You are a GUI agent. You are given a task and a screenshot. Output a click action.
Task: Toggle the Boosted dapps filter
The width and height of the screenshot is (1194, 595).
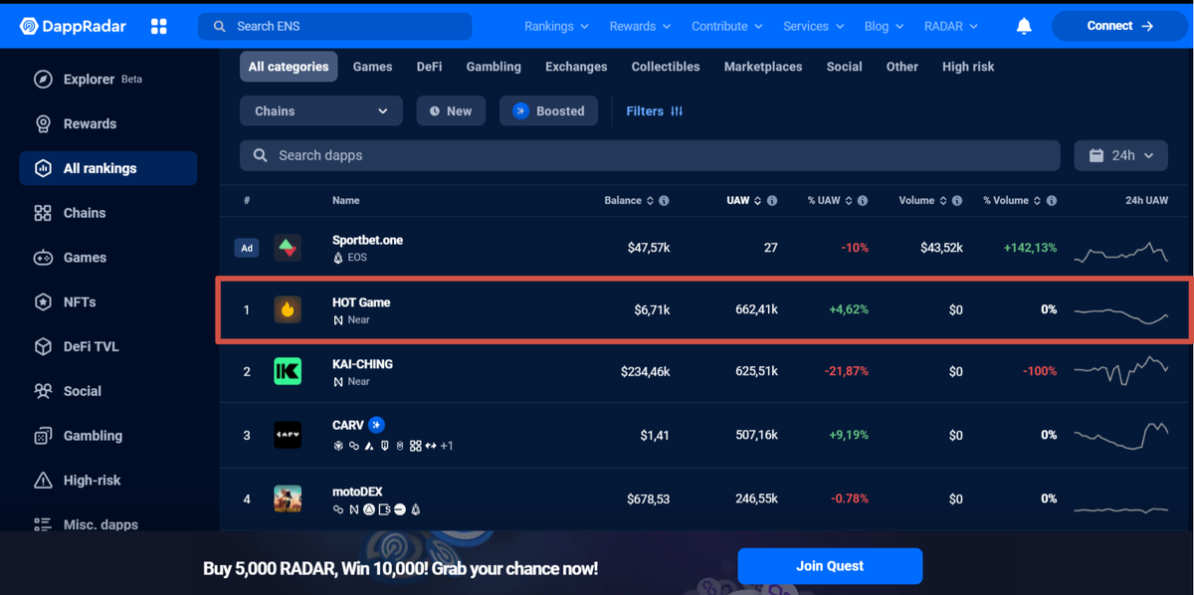[x=548, y=110]
